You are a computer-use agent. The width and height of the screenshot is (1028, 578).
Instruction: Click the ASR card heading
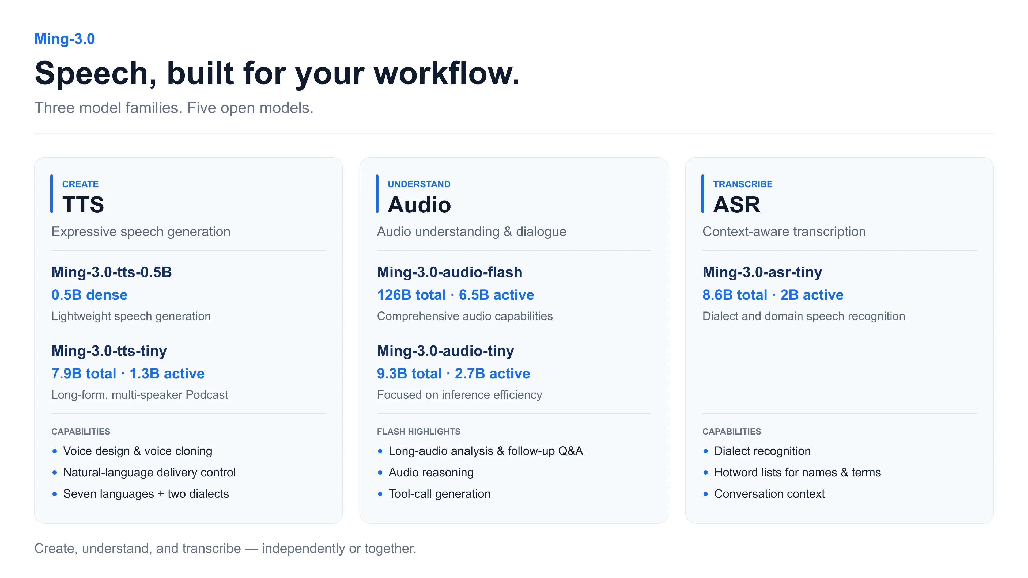(737, 205)
